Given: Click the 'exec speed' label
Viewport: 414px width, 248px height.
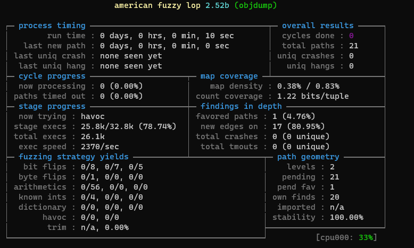Looking at the screenshot, I should (x=43, y=147).
